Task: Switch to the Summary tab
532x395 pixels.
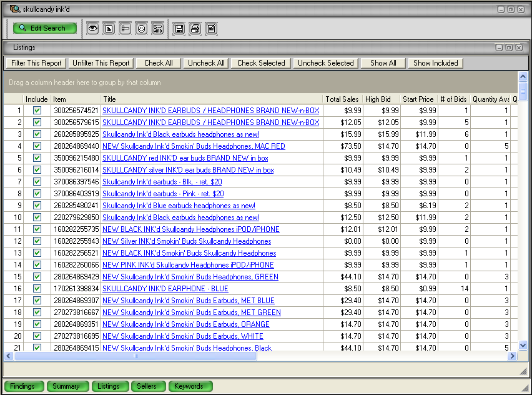Action: [x=67, y=386]
